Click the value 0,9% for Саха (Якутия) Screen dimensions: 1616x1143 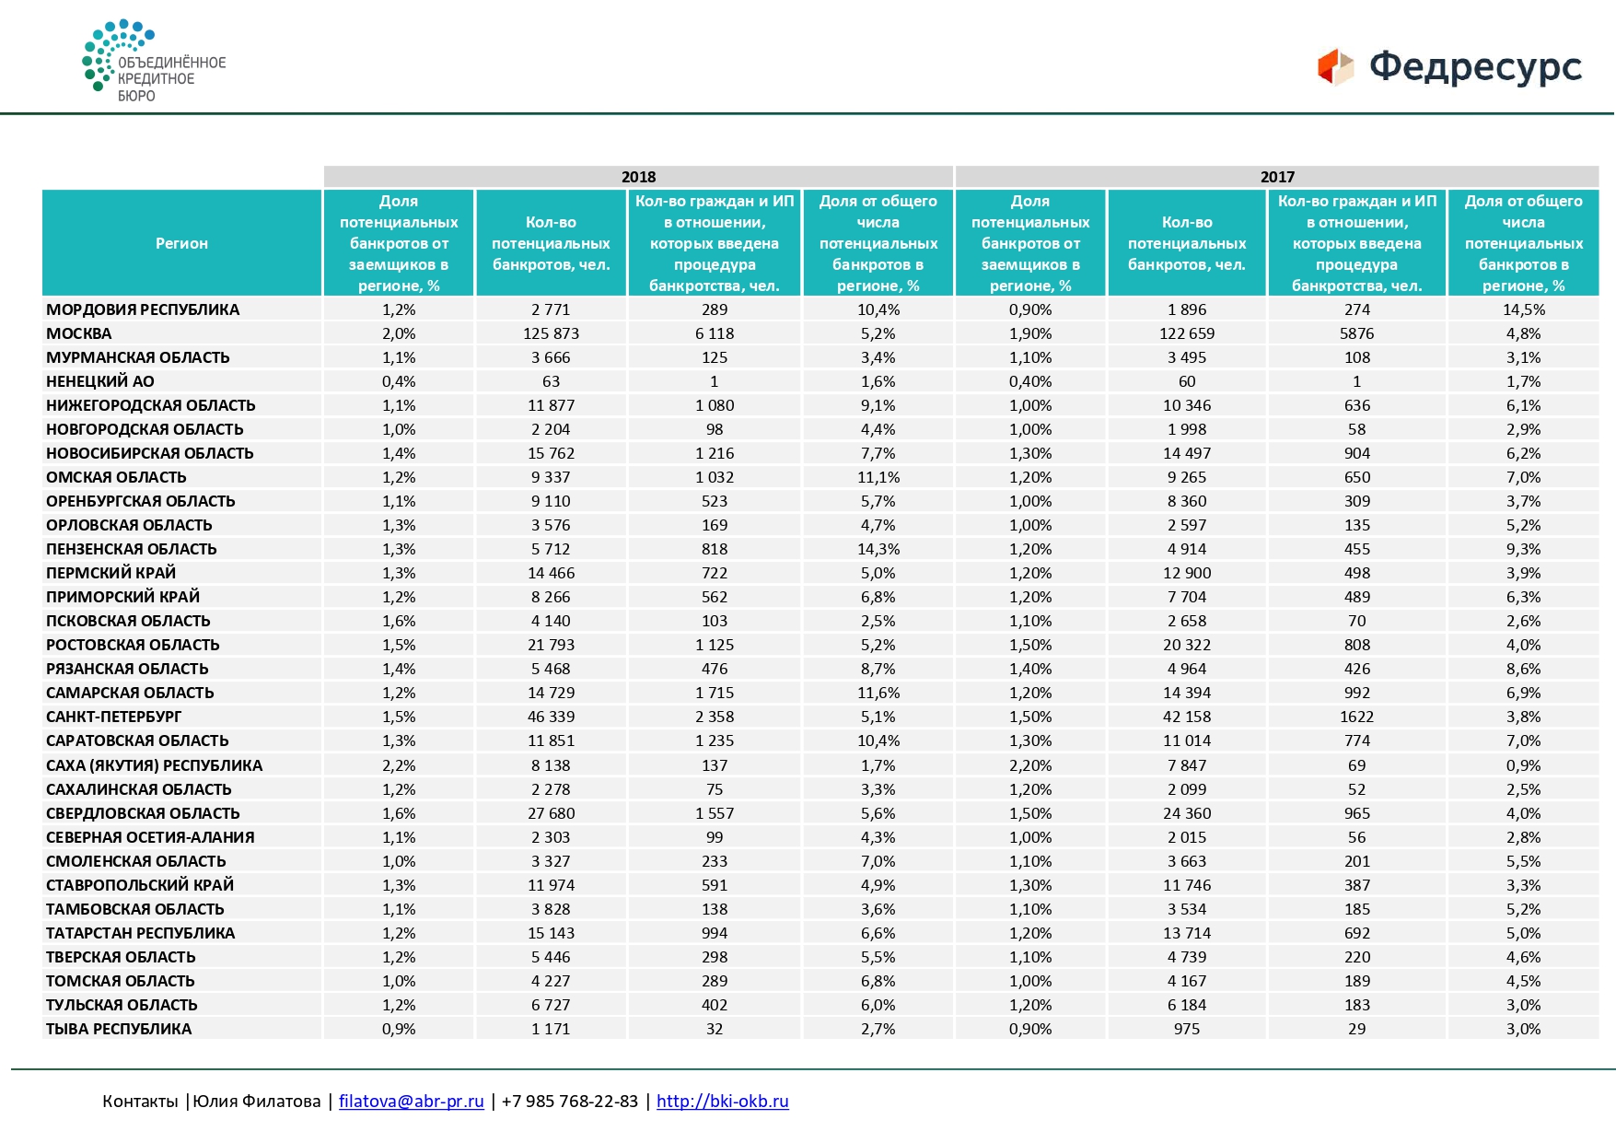click(x=1524, y=765)
